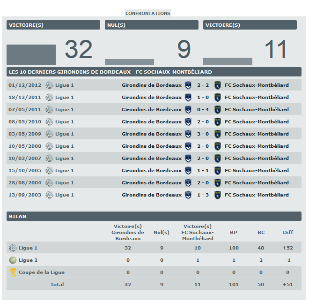Open the 3 - 0 score from 03/05/2009
This screenshot has height=303, width=309.
203,134
